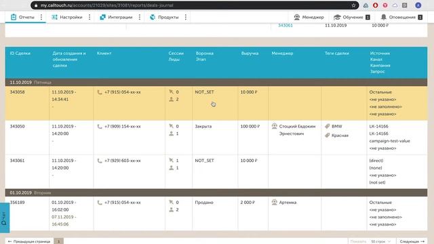Viewport: 434px width, 244px height.
Task: Click phone icon in deal 356189 row
Action: pos(100,203)
